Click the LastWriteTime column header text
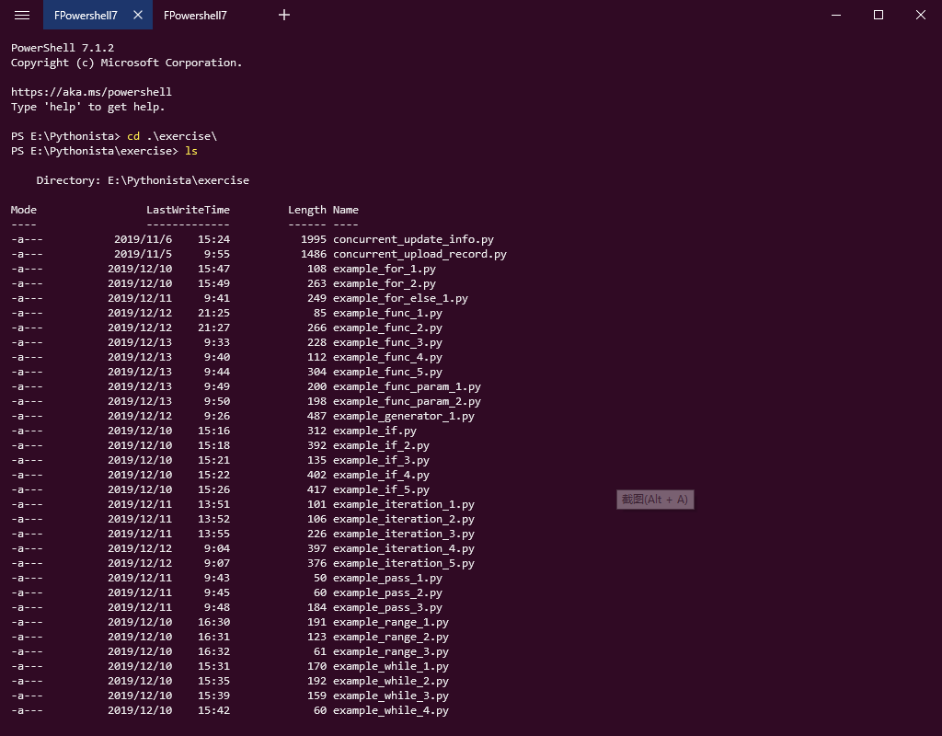 click(188, 209)
